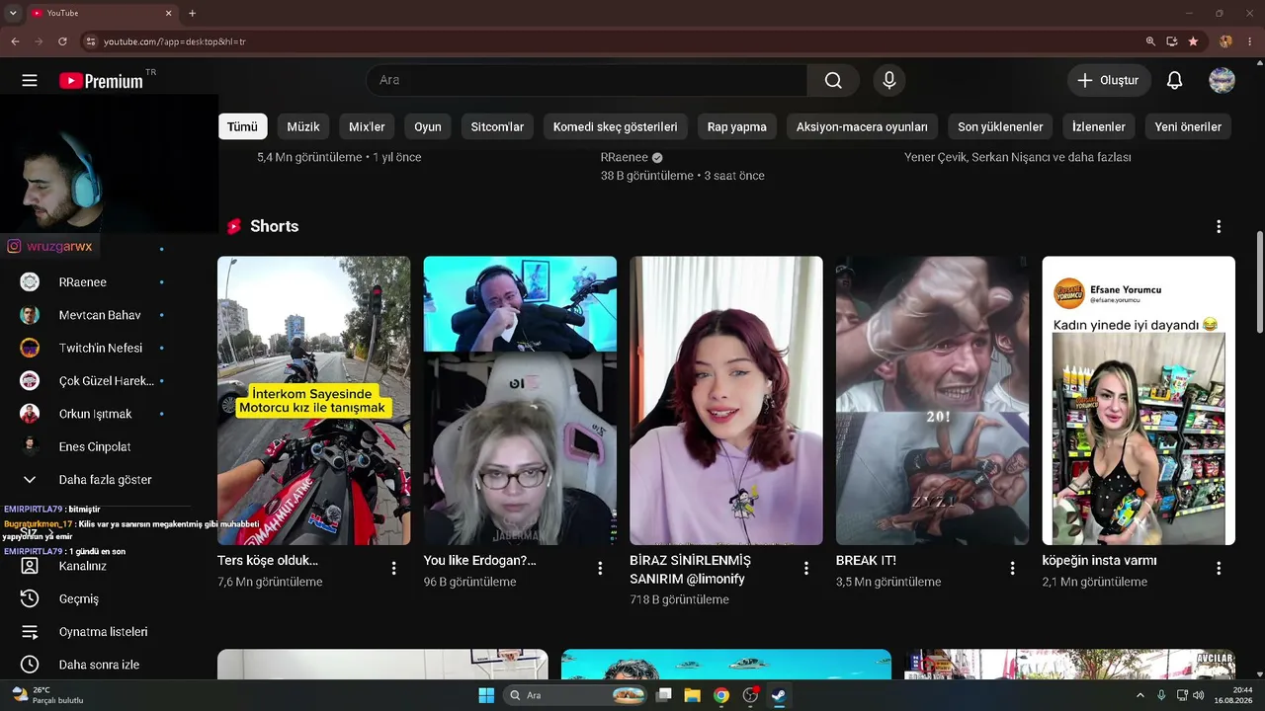The image size is (1265, 711).
Task: Open the YouTube account avatar menu
Action: 1222,80
